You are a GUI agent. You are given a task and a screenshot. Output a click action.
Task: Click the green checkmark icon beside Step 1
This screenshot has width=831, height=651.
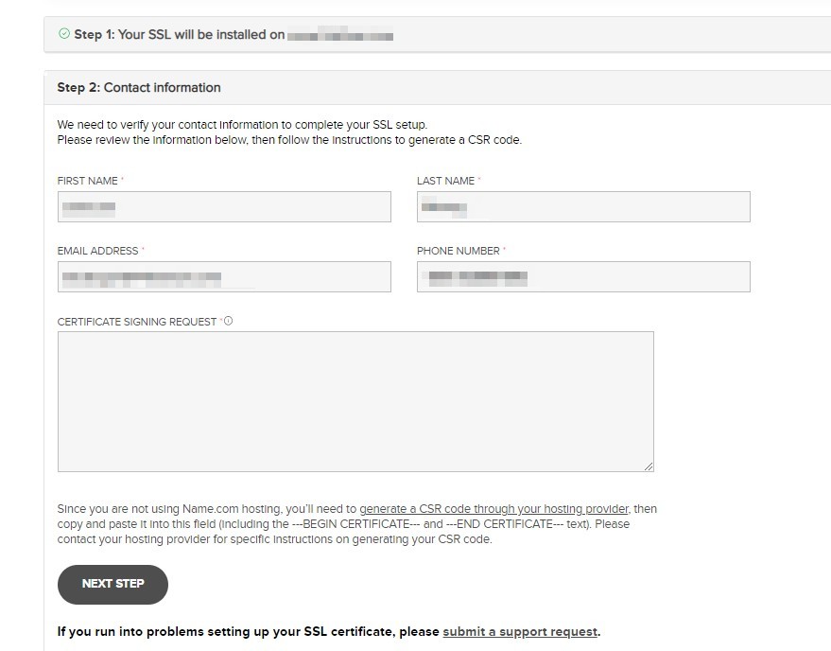64,34
